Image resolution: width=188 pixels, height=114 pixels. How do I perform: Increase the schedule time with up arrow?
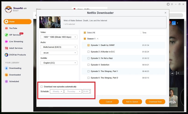click(89, 91)
